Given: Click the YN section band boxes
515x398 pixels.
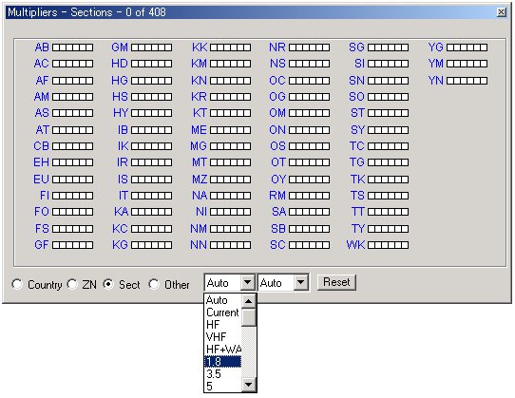Looking at the screenshot, I should point(467,81).
